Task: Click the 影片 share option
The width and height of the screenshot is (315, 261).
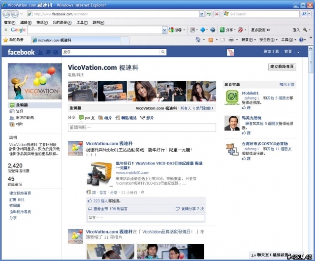Action: point(147,118)
